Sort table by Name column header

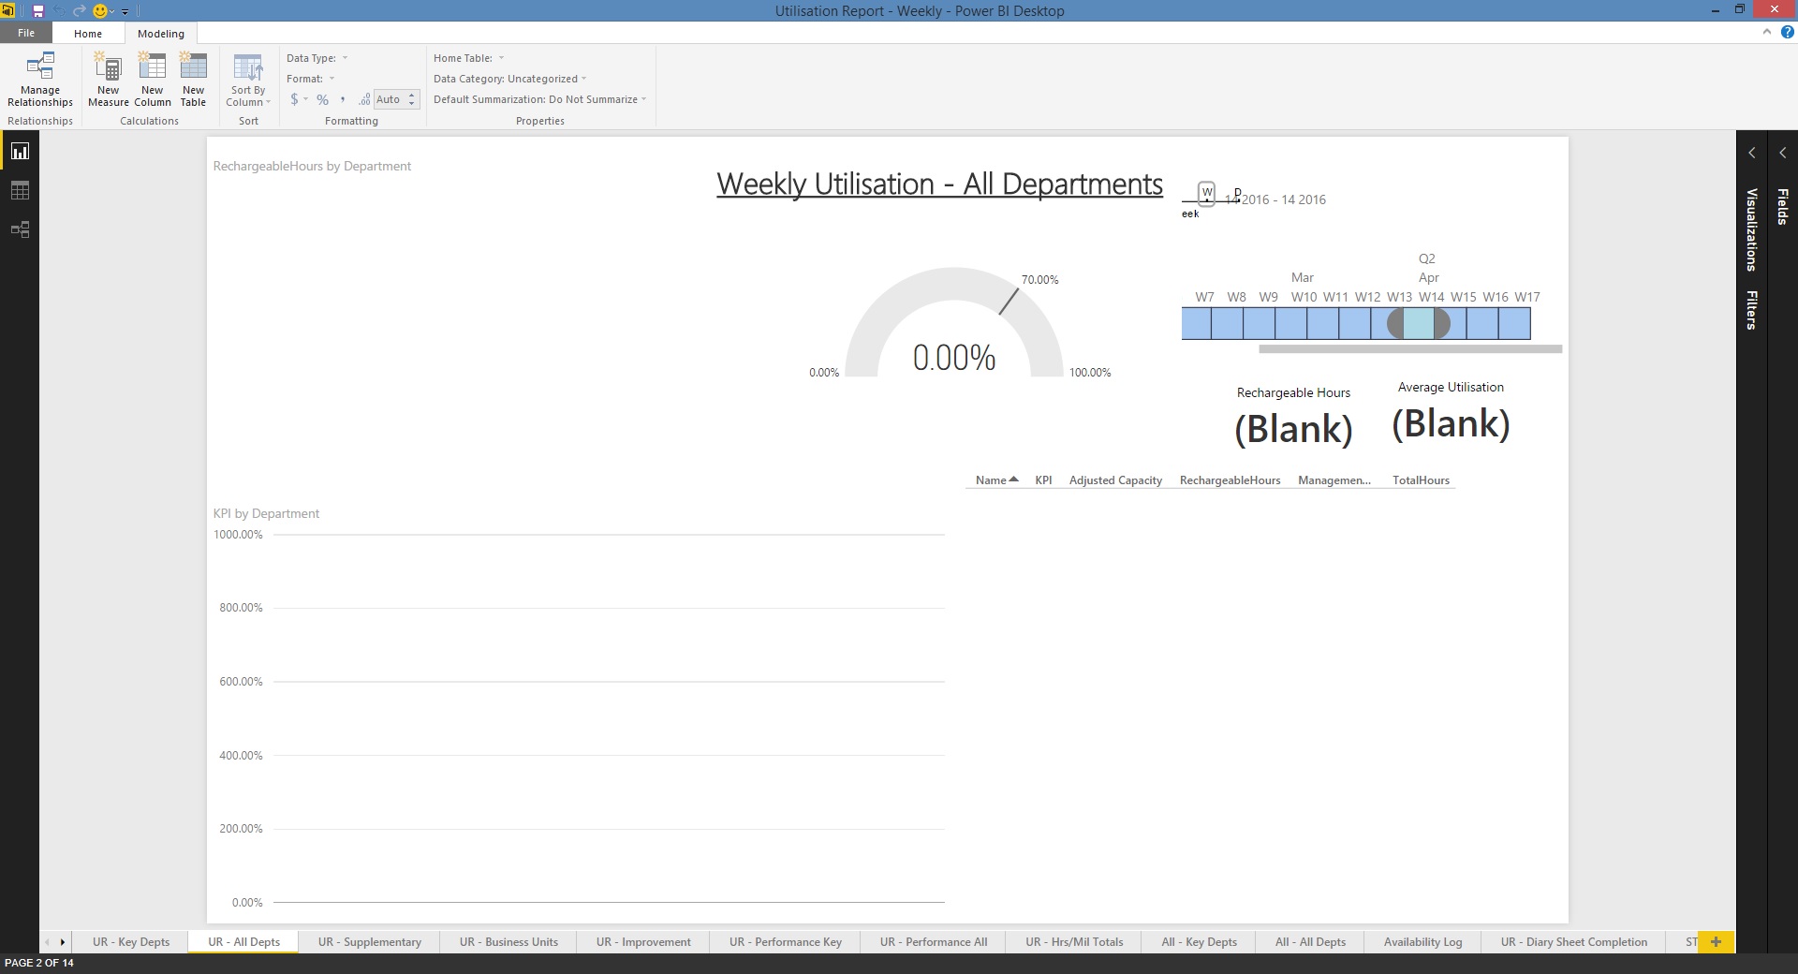coord(996,480)
